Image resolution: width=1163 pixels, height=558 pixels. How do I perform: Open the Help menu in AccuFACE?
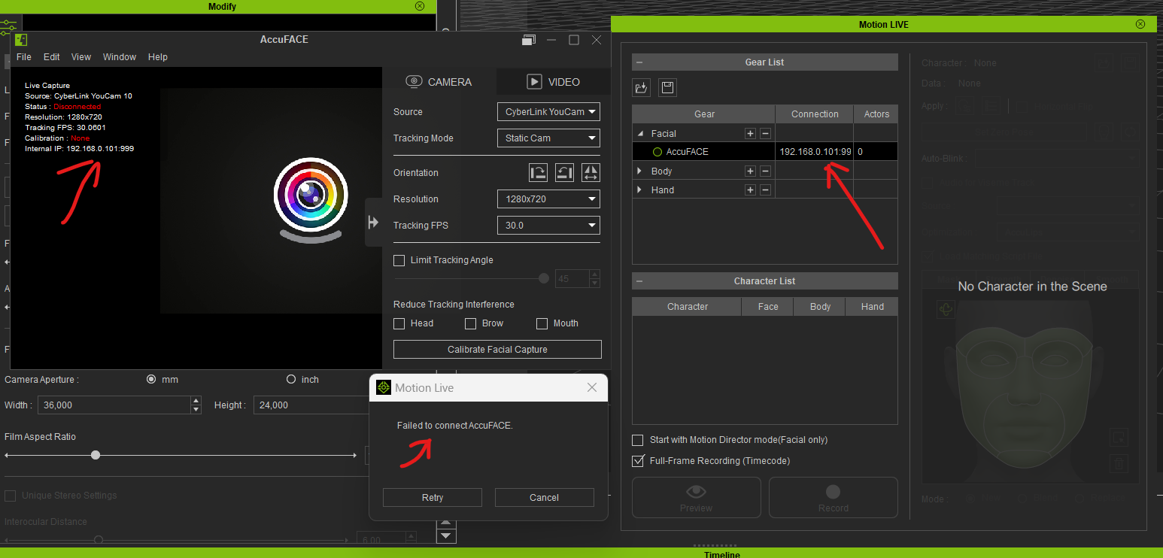158,57
